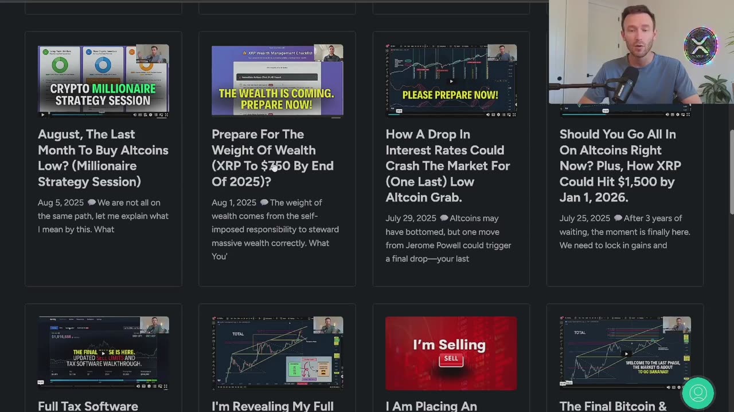734x412 pixels.
Task: Click the comment bubble icon beside Aug 5, 2025
Action: [92, 203]
